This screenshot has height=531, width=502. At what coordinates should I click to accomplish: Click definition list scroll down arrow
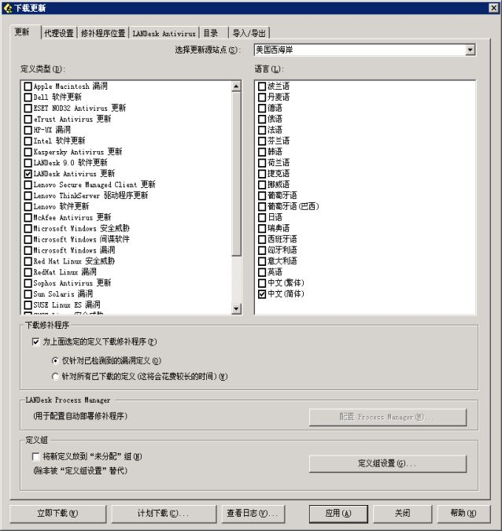(236, 308)
